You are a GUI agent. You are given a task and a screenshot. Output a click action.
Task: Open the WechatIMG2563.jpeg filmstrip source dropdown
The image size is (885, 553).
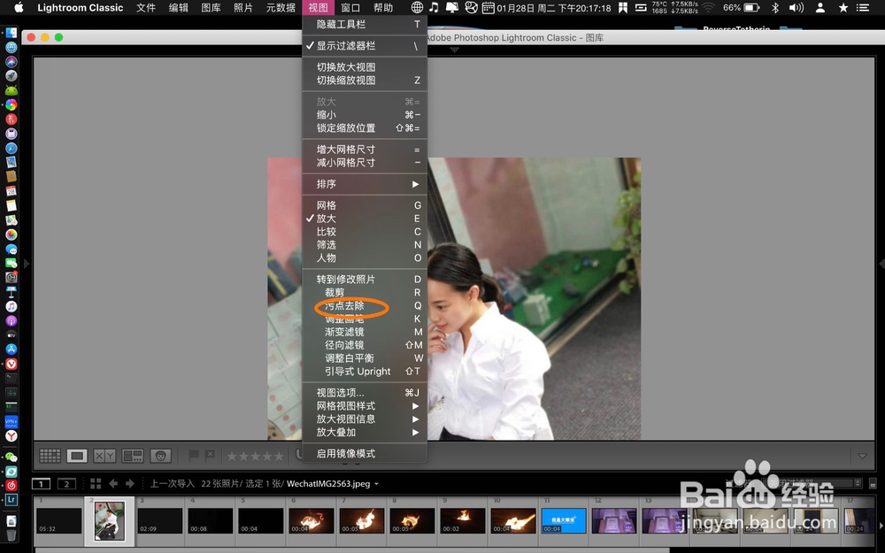(x=336, y=484)
